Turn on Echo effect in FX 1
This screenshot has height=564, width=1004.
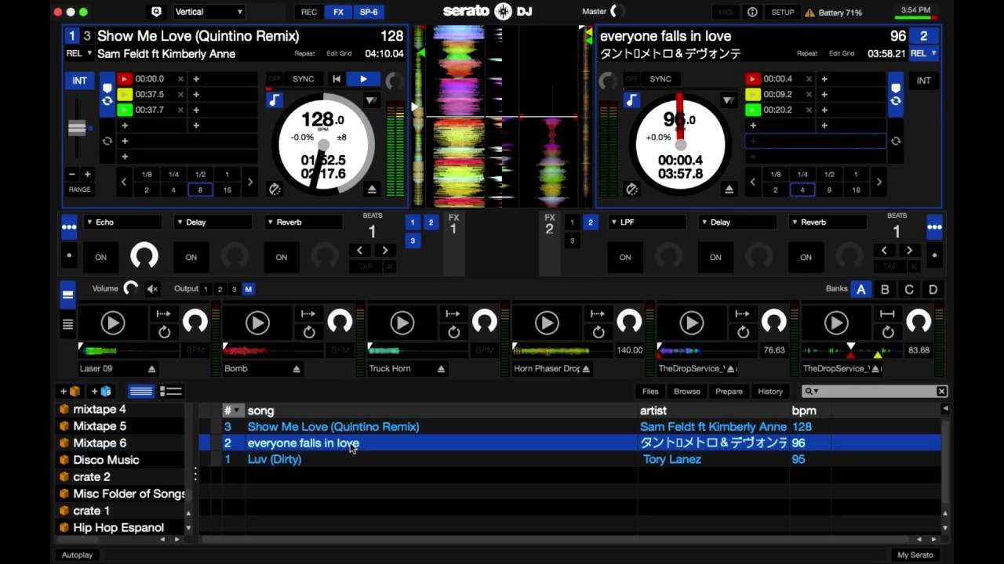pos(101,257)
